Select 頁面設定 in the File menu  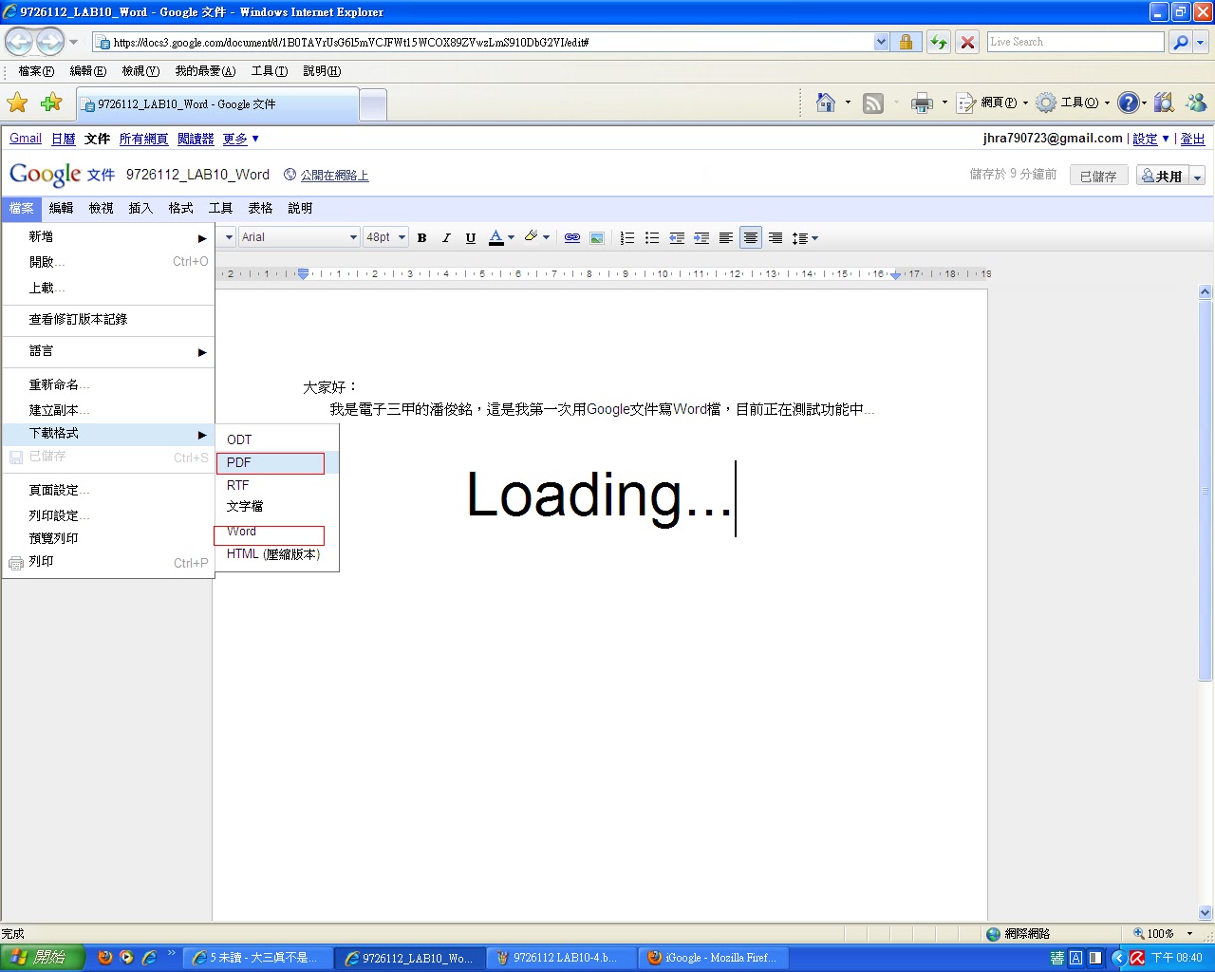[x=108, y=490]
